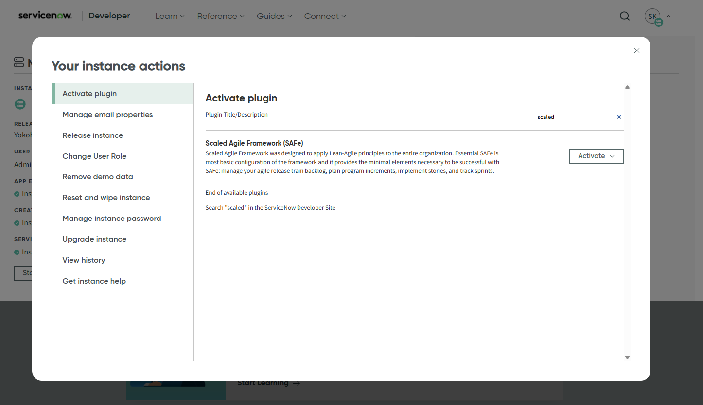Follow the Search "scaled" in Developer Site link
The image size is (703, 405).
pos(270,208)
